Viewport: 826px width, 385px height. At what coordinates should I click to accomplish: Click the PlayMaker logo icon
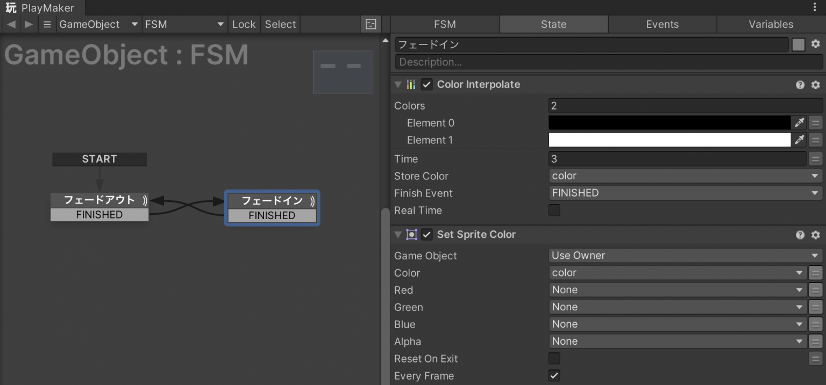10,8
